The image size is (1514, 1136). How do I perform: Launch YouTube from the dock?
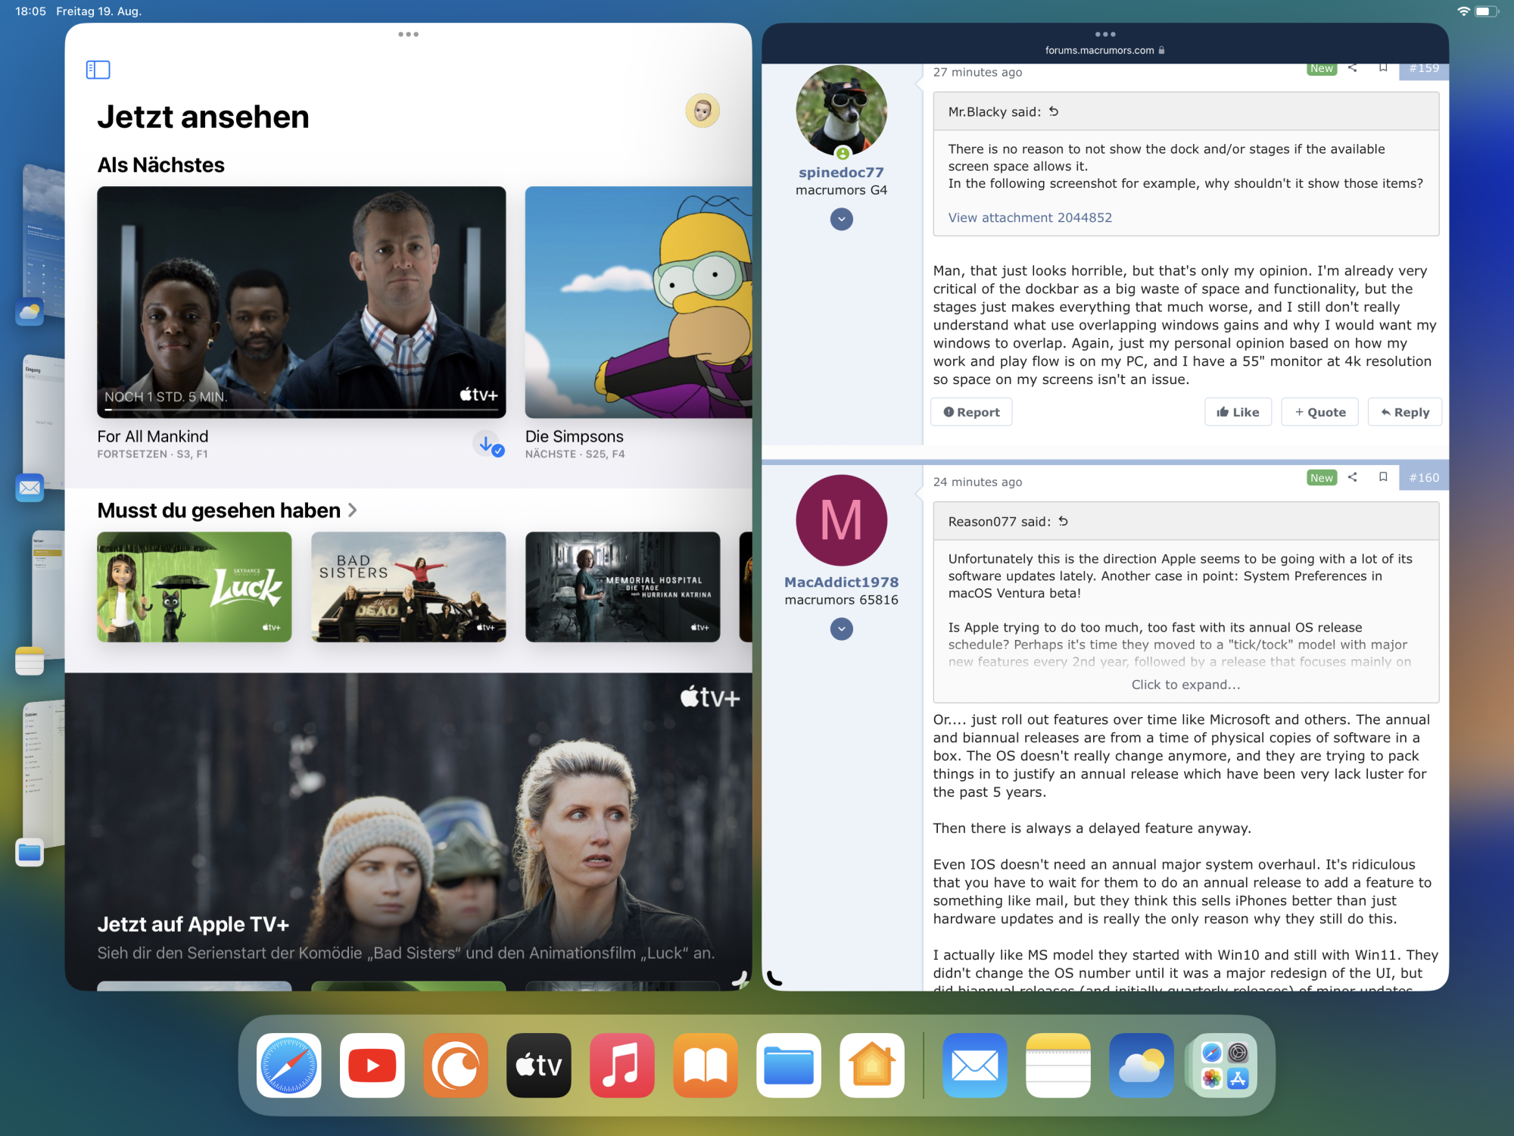click(372, 1065)
